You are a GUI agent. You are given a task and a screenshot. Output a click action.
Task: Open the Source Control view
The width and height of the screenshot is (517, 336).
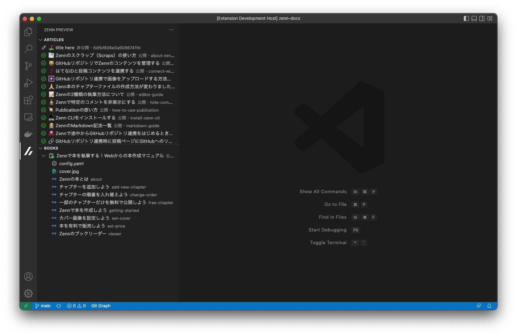coord(28,66)
